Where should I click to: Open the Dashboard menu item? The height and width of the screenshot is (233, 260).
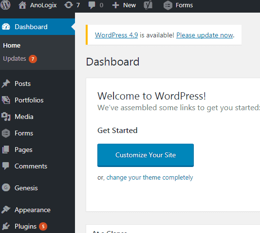tap(37, 27)
